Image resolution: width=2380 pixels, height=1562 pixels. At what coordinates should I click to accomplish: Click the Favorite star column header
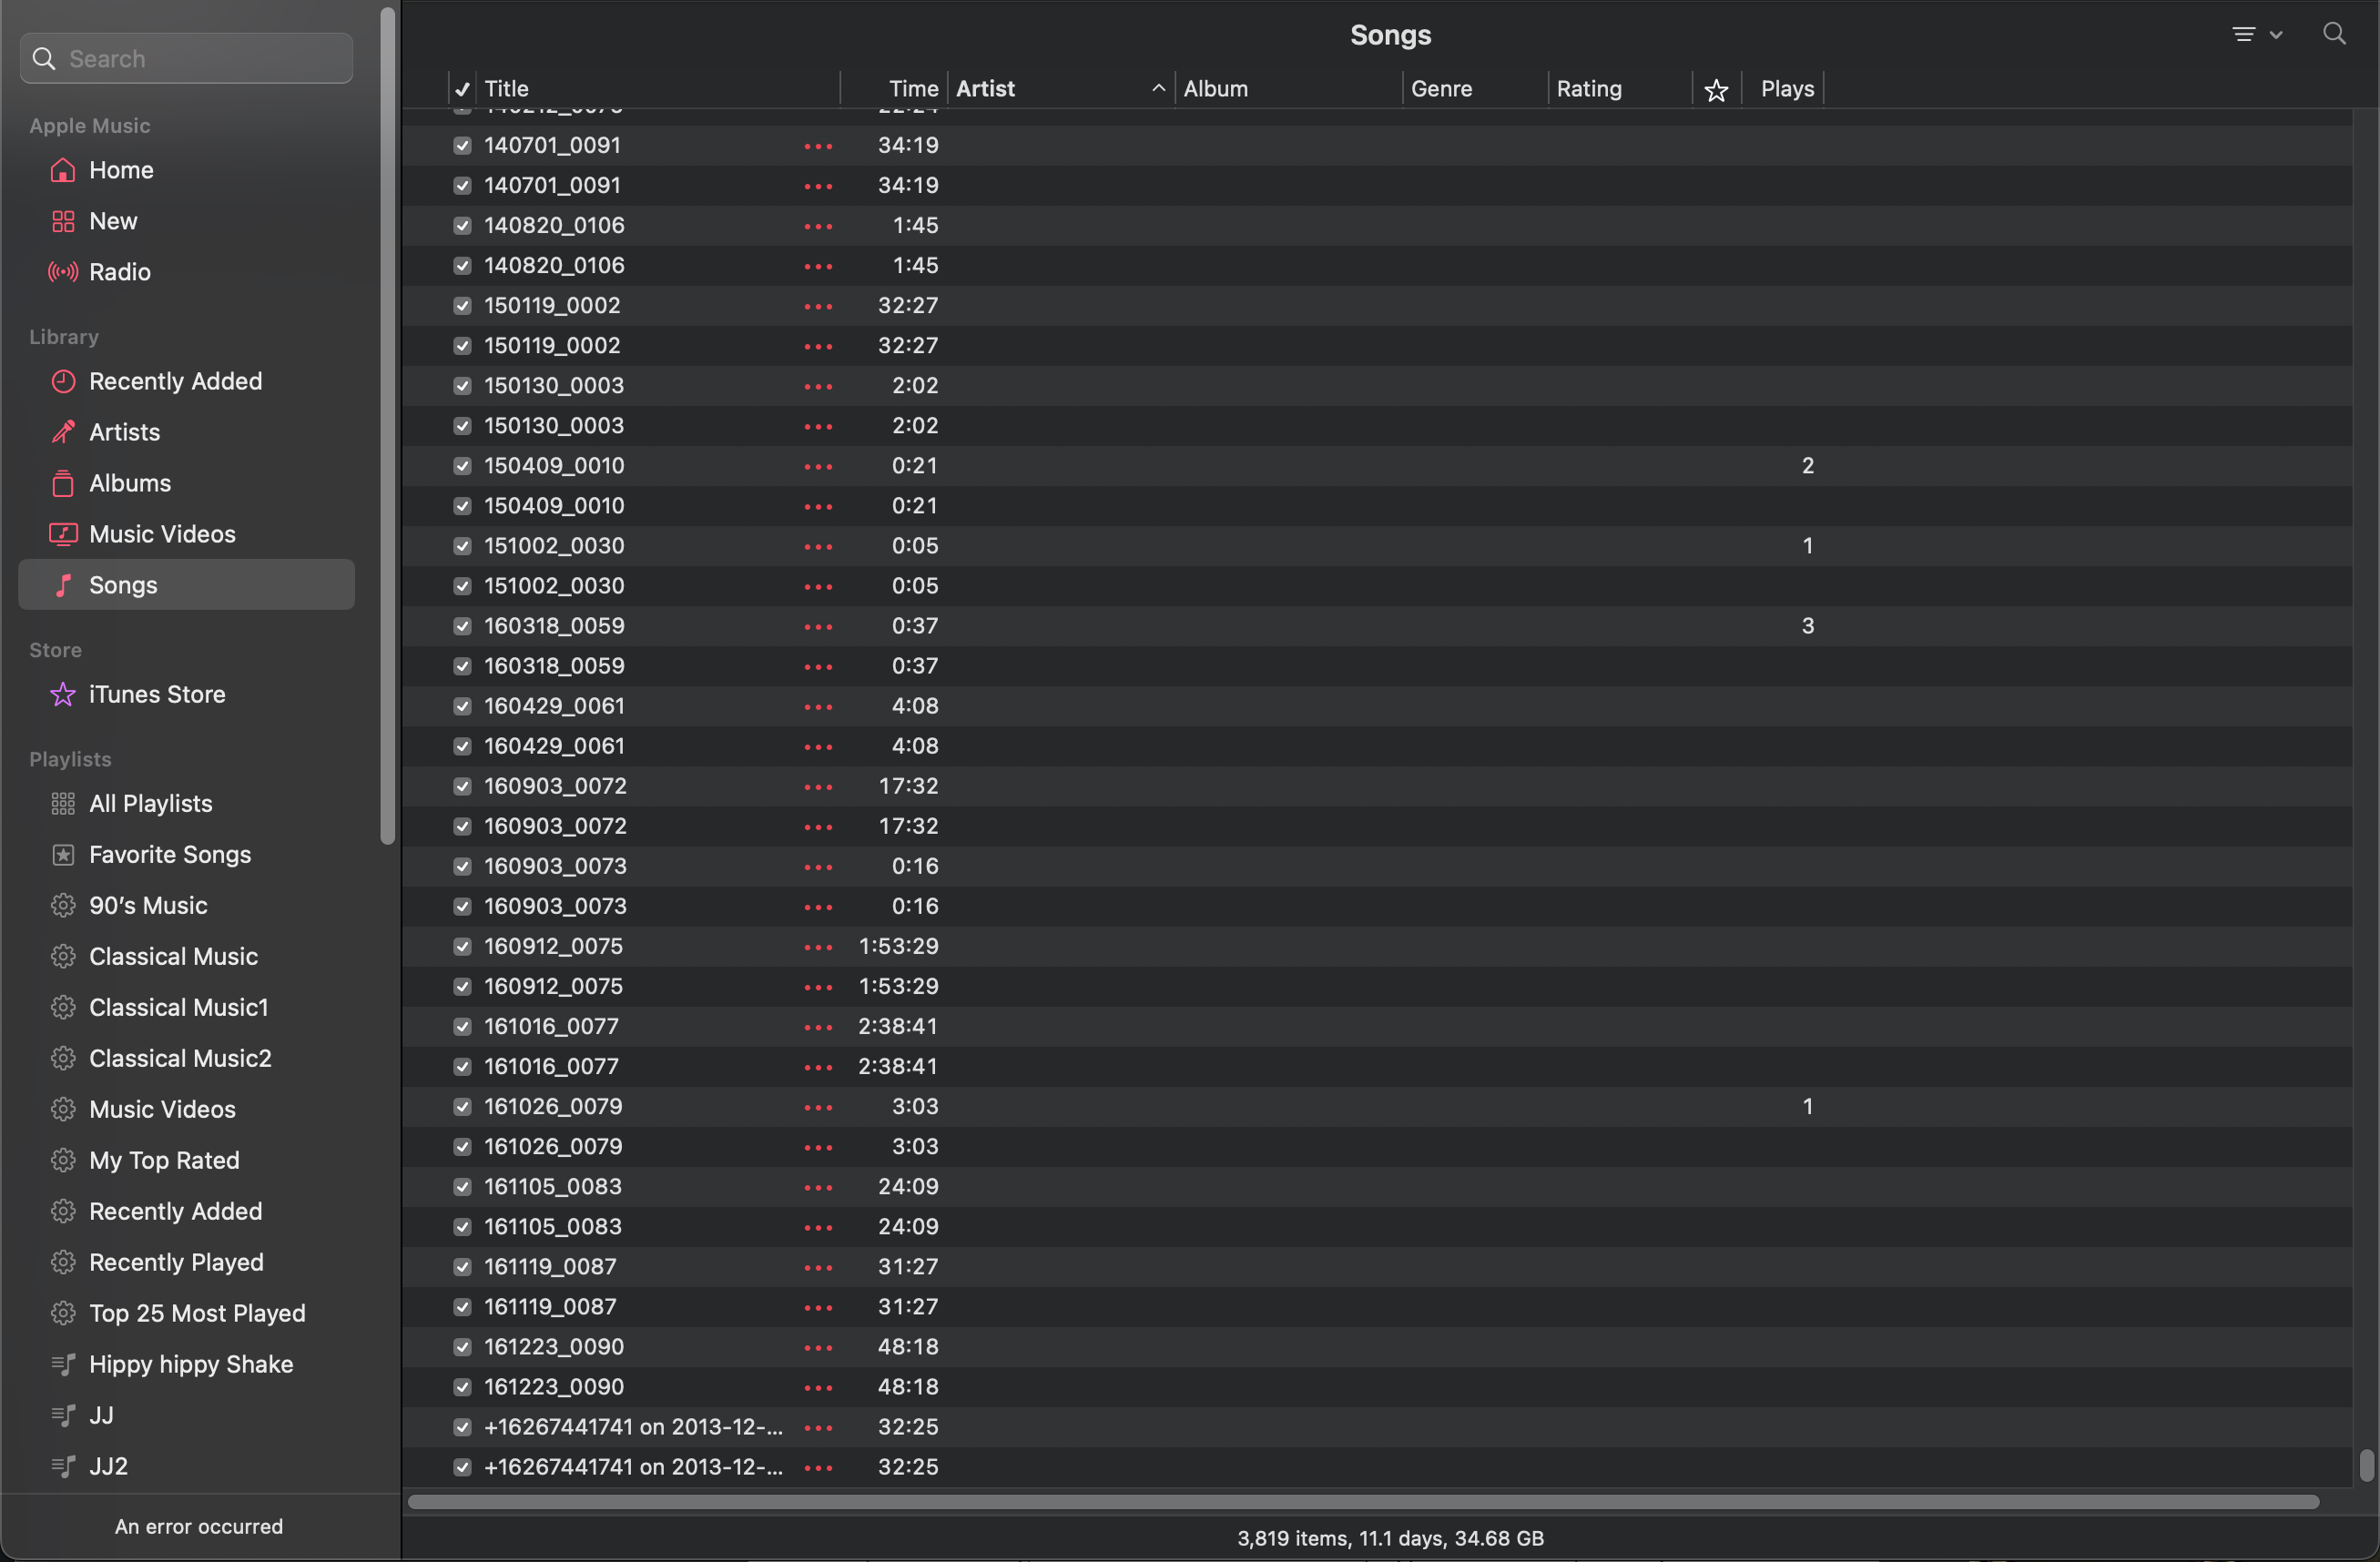(x=1716, y=90)
